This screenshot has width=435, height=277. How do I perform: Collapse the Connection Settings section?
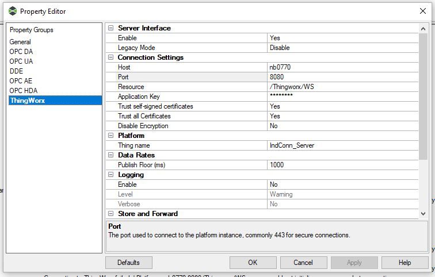tap(110, 57)
